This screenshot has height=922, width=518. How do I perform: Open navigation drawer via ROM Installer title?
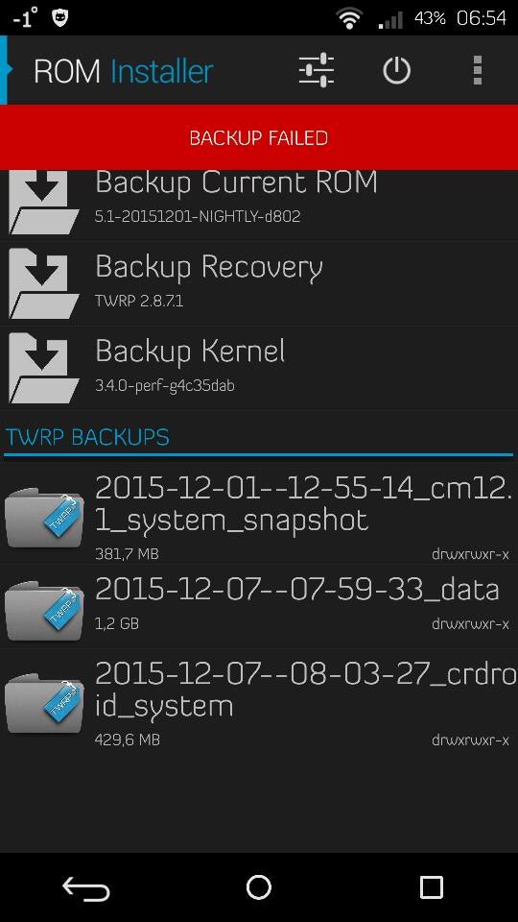point(124,72)
